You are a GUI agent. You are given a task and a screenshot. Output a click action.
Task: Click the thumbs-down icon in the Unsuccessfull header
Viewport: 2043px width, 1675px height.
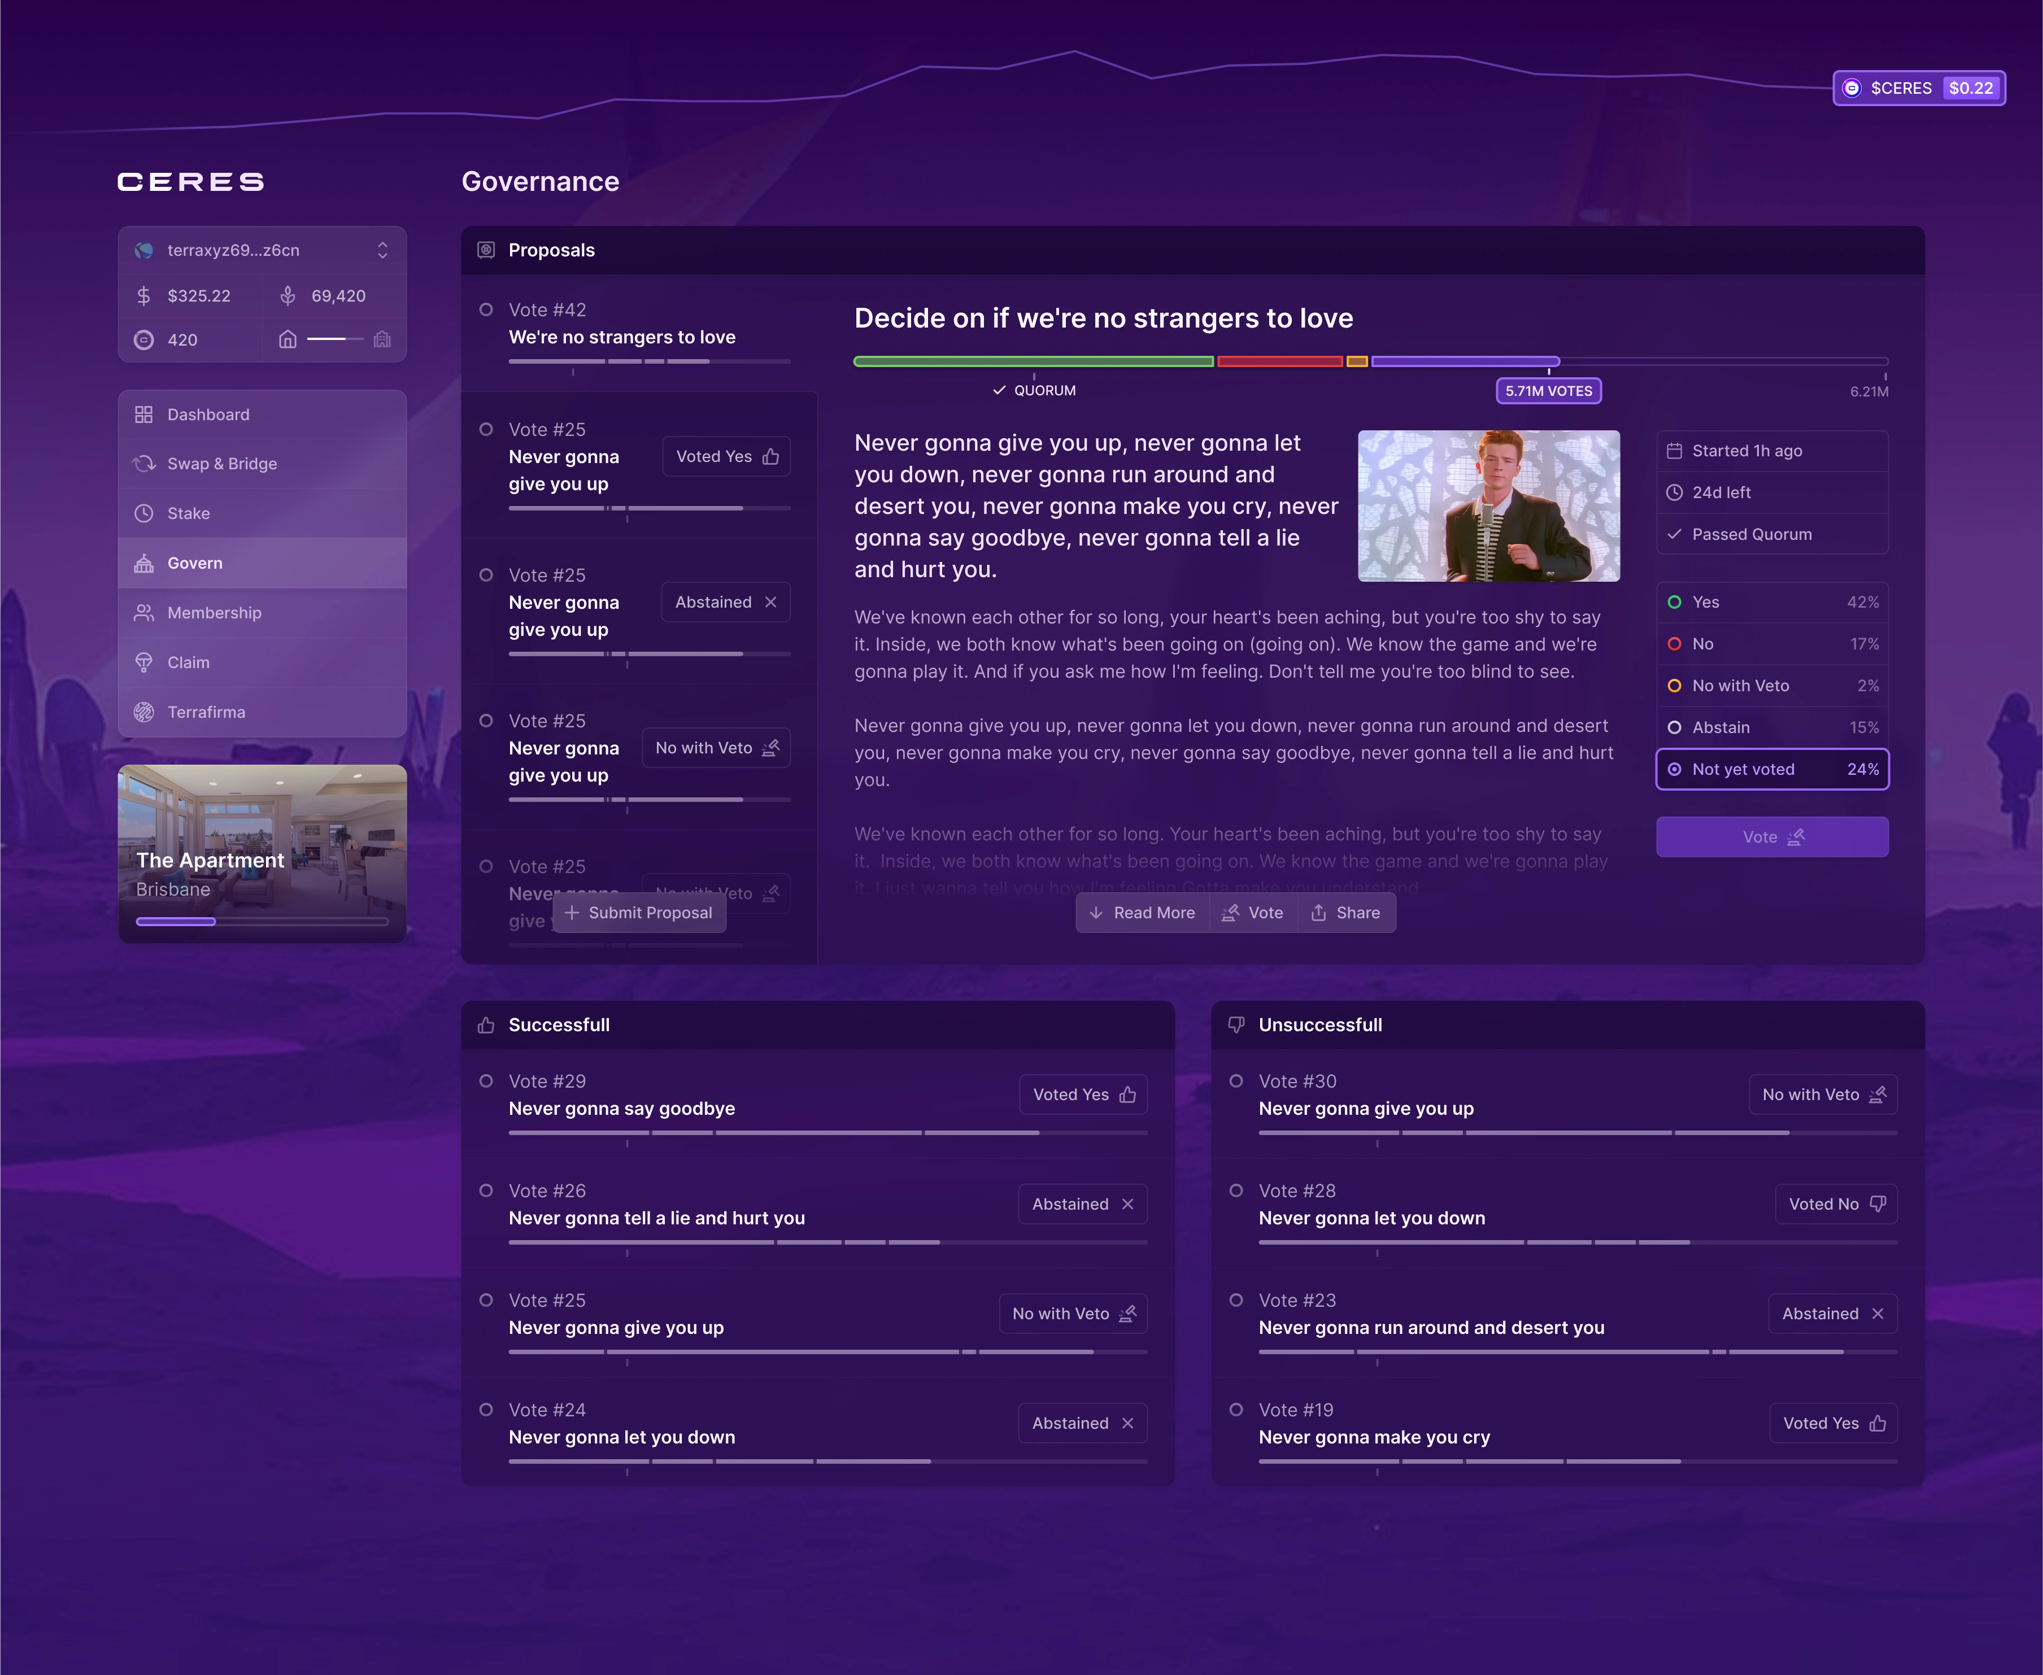coord(1236,1024)
